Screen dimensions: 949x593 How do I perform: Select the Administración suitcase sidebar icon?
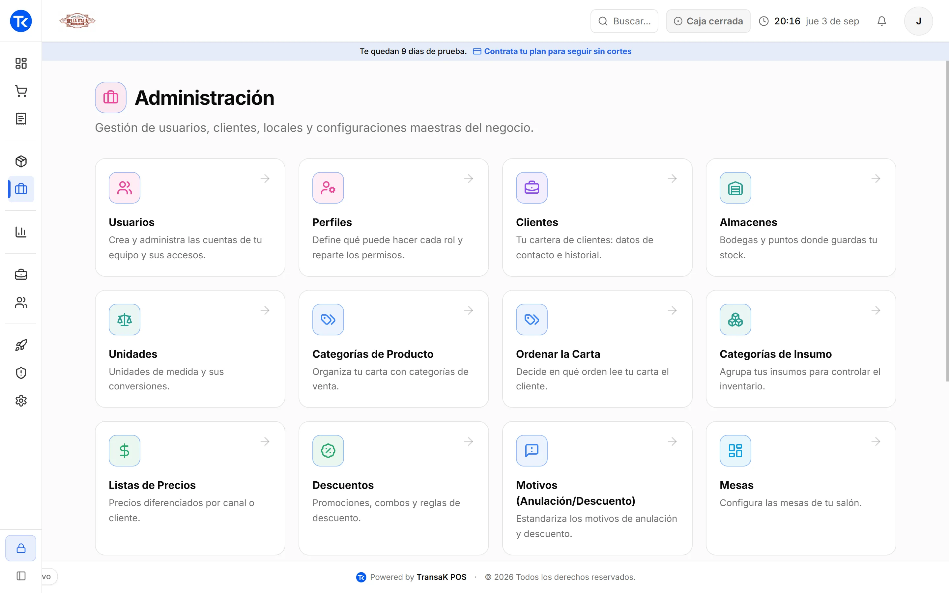pos(21,189)
